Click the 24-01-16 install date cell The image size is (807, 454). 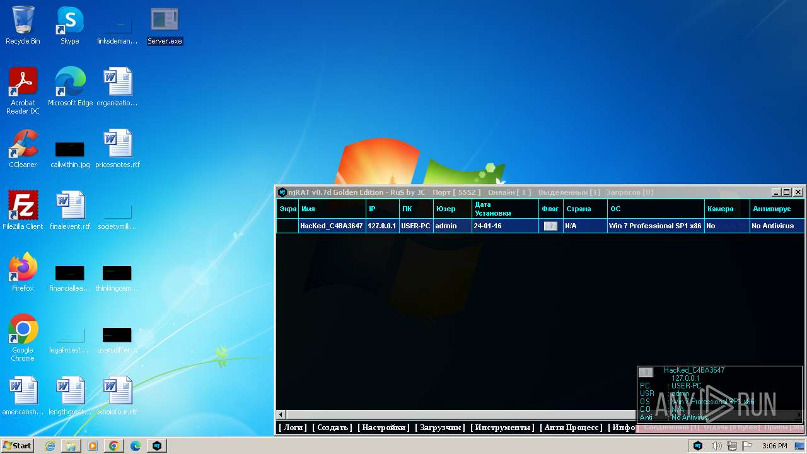(505, 226)
